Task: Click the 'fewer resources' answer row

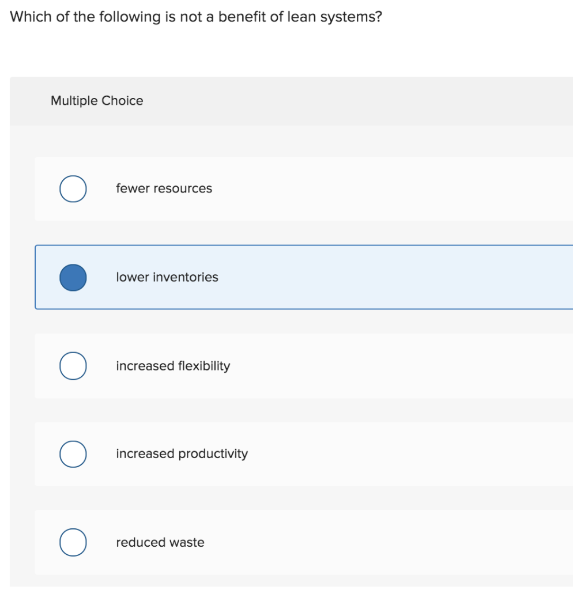Action: click(288, 188)
